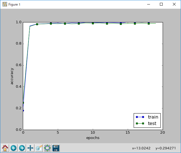Click the x-axis tick label 20
Image resolution: width=181 pixels, height=153 pixels.
coord(162,133)
